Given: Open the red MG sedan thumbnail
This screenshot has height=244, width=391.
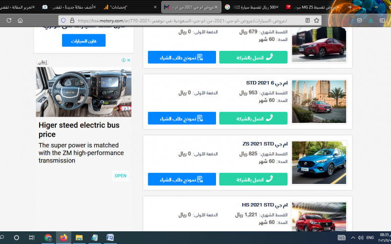Looking at the screenshot, I should coord(319,45).
